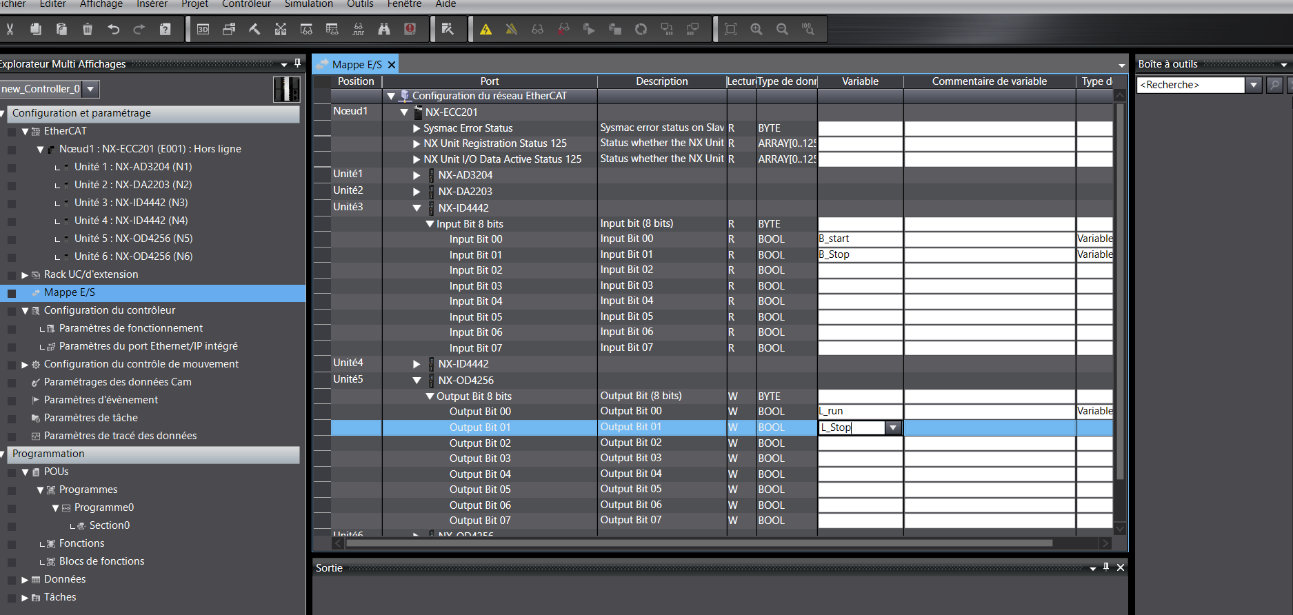Viewport: 1293px width, 615px height.
Task: Click the Delete trash can icon
Action: coord(88,29)
